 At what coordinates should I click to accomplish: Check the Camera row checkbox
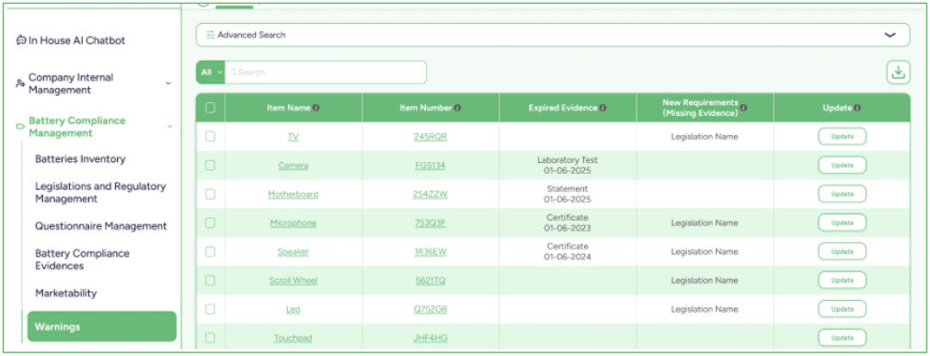[x=210, y=166]
